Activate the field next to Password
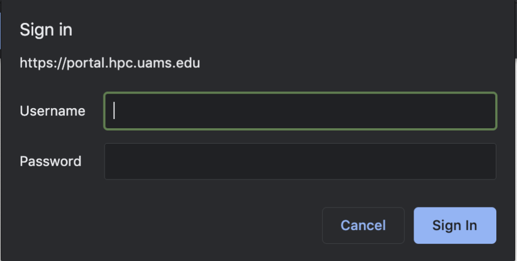This screenshot has height=261, width=517. click(300, 162)
